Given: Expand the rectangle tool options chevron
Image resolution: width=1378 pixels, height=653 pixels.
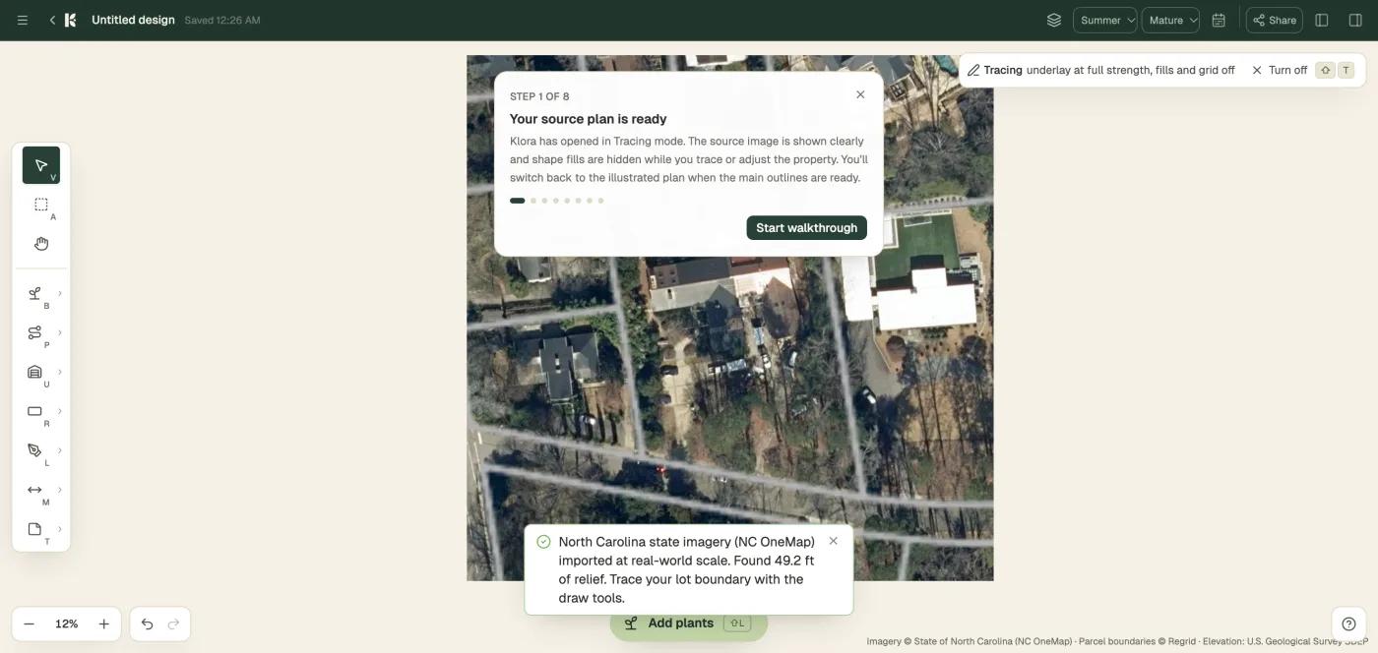Looking at the screenshot, I should coord(60,411).
